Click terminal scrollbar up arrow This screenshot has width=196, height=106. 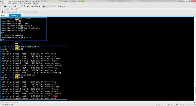click(195, 18)
